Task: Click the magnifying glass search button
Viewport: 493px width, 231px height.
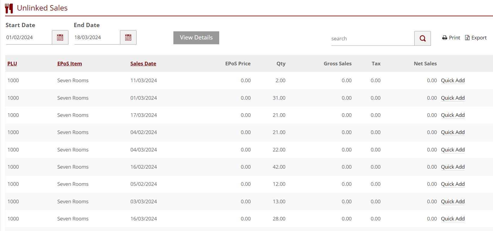Action: point(422,39)
